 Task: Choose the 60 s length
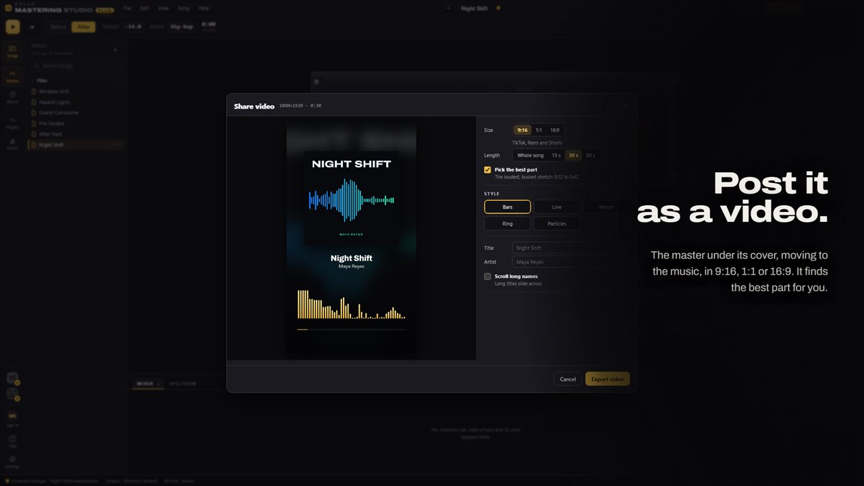[x=591, y=155]
